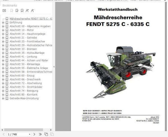
Task: Click bookmark icon beside Abschnitt 41 - Lenkung
Action: 7,57
